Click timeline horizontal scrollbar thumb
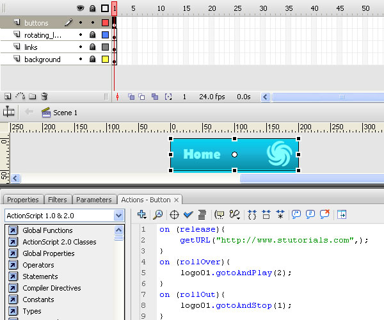Image resolution: width=384 pixels, height=320 pixels. 328,97
